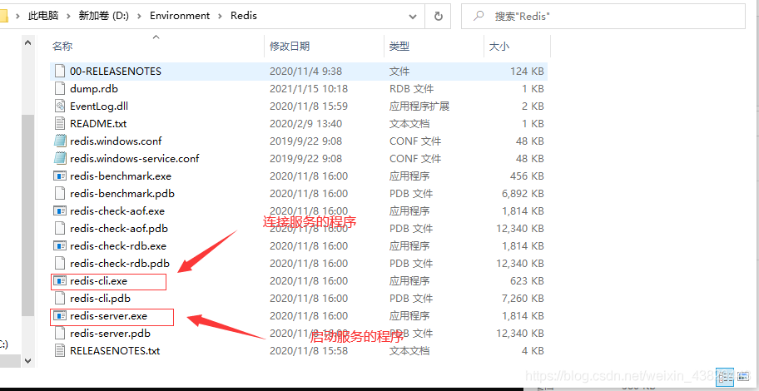Go to 此电脑 in the breadcrumb
759x391 pixels.
pos(43,16)
